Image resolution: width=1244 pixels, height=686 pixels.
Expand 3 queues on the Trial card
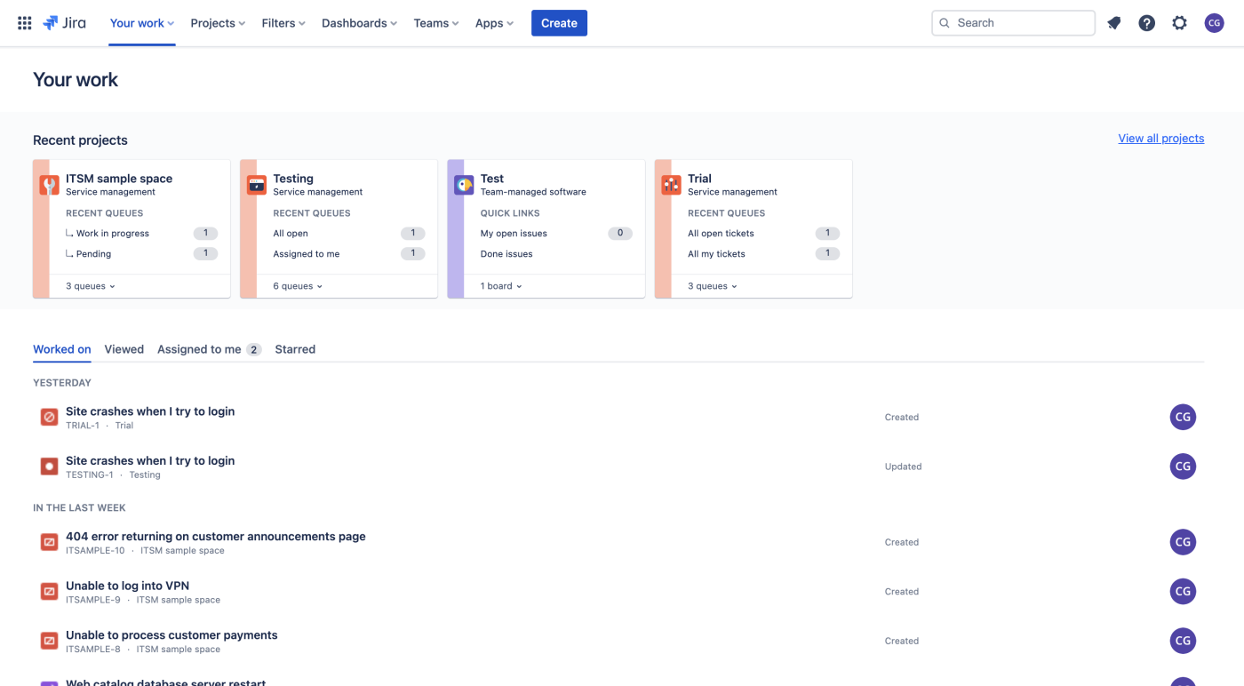713,286
